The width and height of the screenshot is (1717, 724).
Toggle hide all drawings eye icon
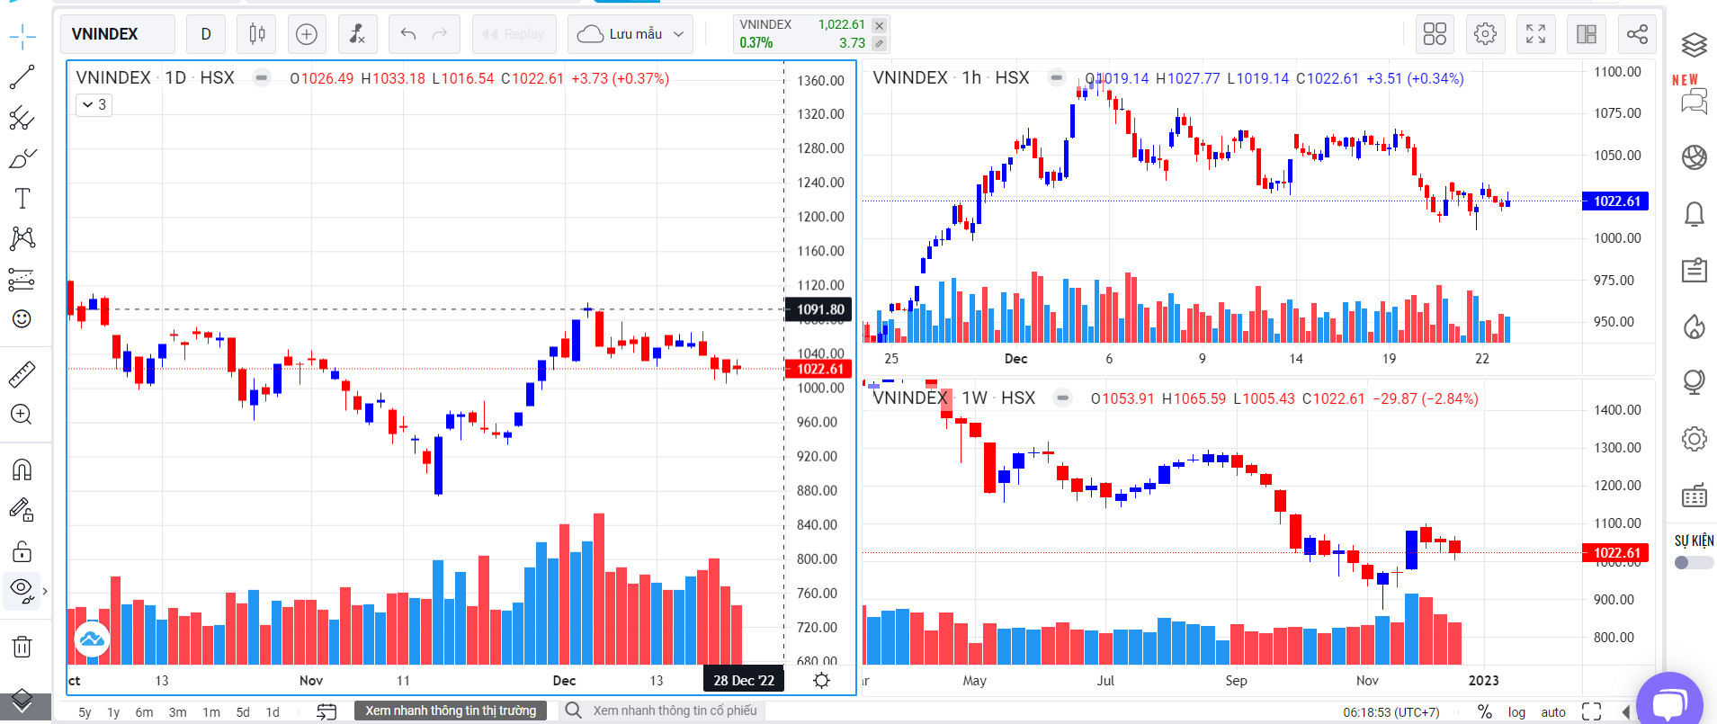click(21, 591)
